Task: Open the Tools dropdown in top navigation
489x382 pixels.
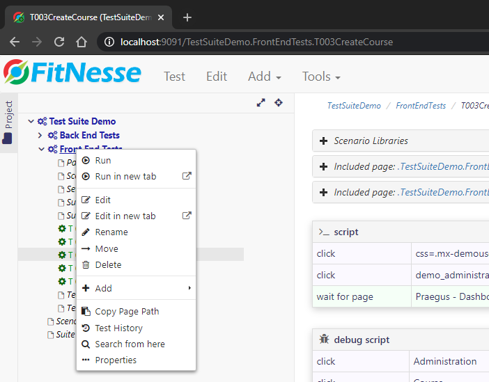Action: click(321, 77)
